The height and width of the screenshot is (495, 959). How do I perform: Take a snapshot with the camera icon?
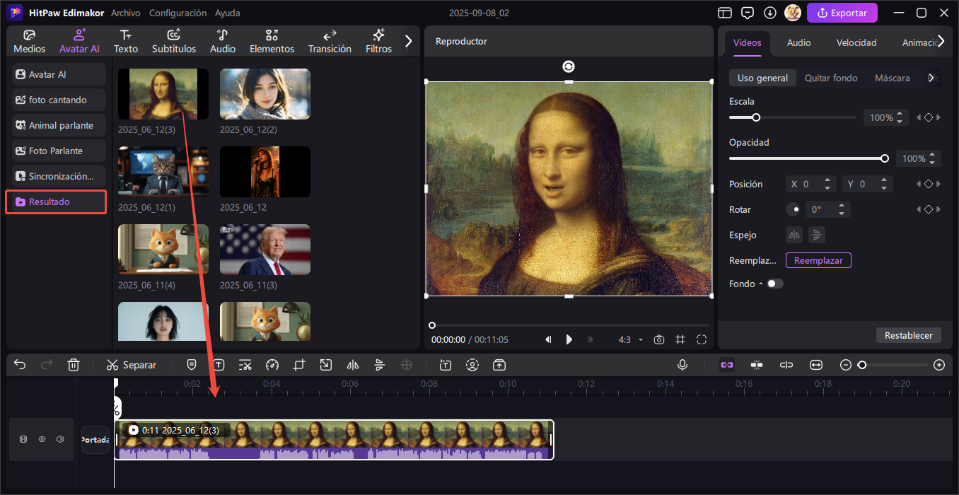[659, 339]
